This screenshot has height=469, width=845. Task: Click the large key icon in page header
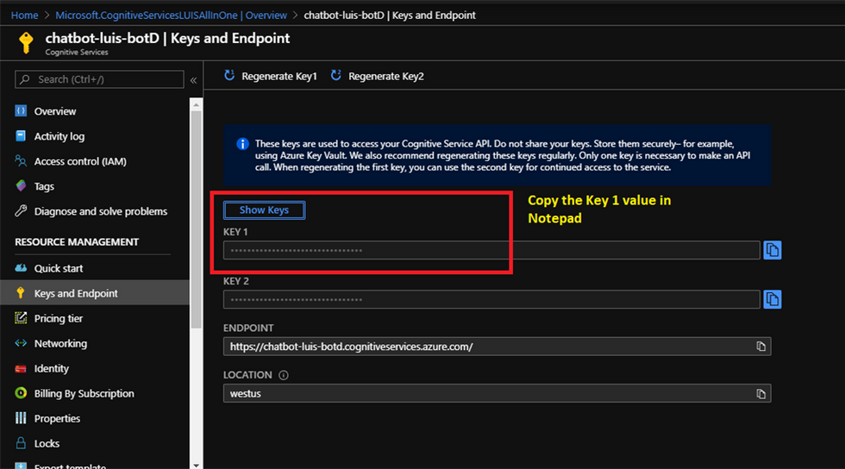26,42
